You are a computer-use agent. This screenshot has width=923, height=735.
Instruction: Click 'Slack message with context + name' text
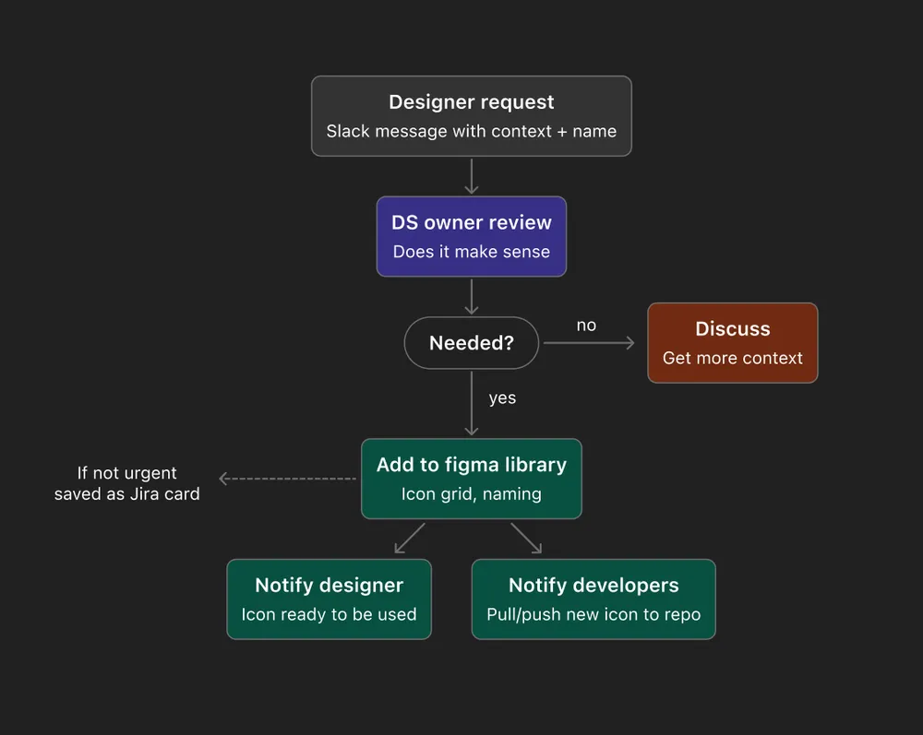pos(472,131)
